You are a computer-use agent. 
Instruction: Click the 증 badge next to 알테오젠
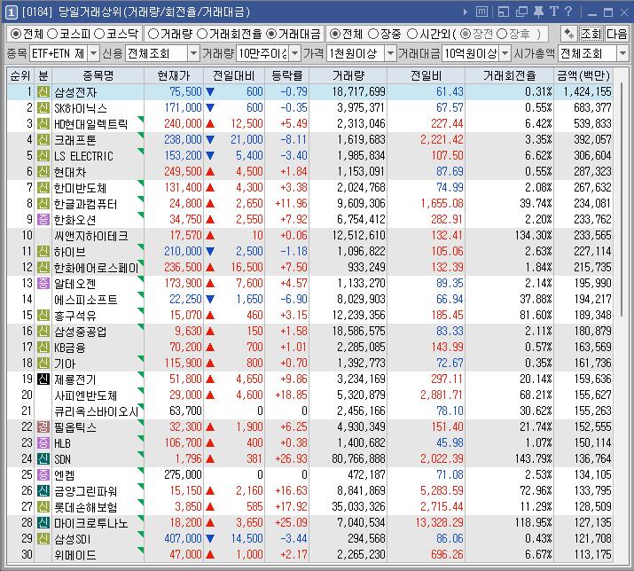[43, 283]
